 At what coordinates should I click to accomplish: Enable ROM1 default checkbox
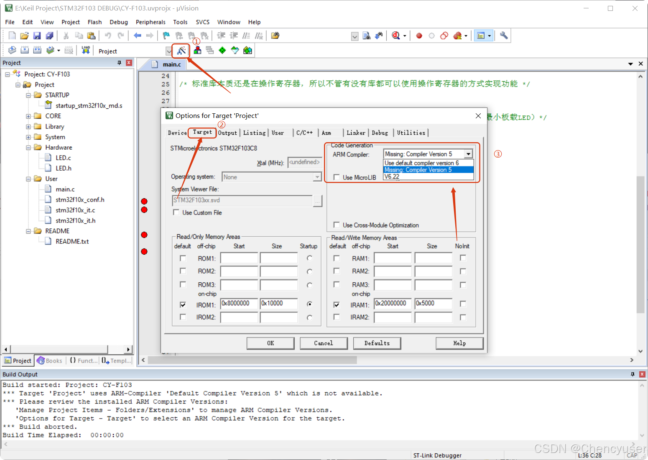[x=183, y=258]
